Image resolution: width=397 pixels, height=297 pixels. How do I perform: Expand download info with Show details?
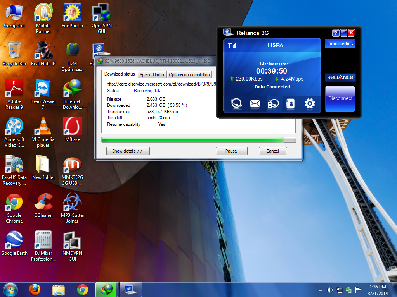(x=128, y=151)
